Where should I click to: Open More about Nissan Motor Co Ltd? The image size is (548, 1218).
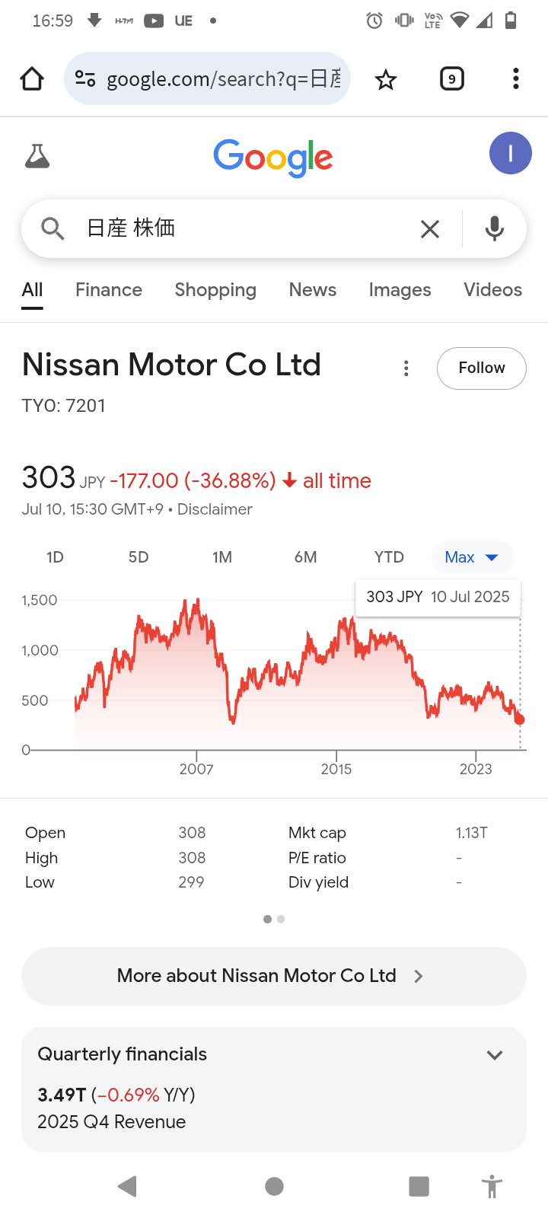pyautogui.click(x=274, y=976)
